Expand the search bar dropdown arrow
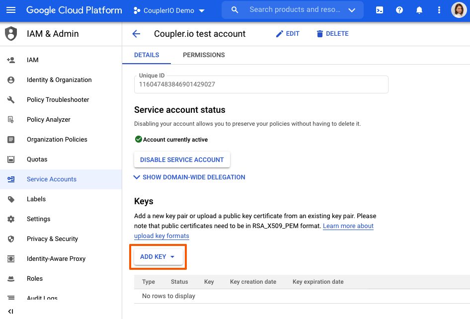This screenshot has width=470, height=319. [x=352, y=10]
